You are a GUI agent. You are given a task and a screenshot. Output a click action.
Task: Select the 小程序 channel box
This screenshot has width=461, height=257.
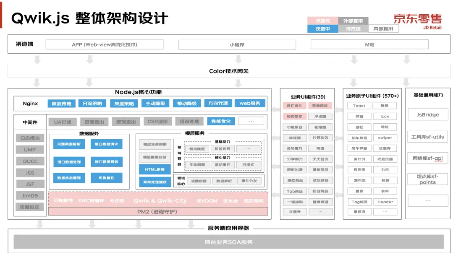237,44
